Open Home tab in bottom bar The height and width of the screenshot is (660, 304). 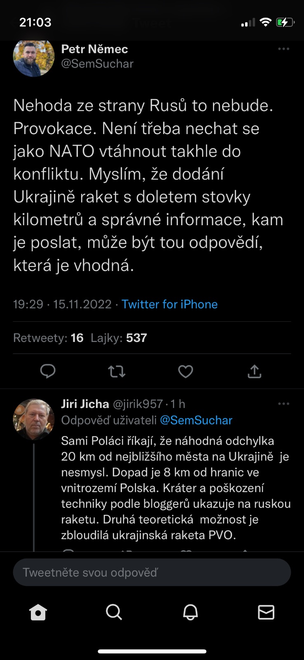(x=38, y=613)
